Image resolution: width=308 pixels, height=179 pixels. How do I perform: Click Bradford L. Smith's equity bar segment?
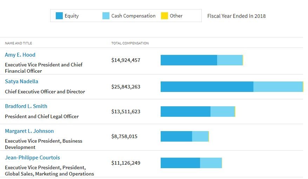click(185, 112)
